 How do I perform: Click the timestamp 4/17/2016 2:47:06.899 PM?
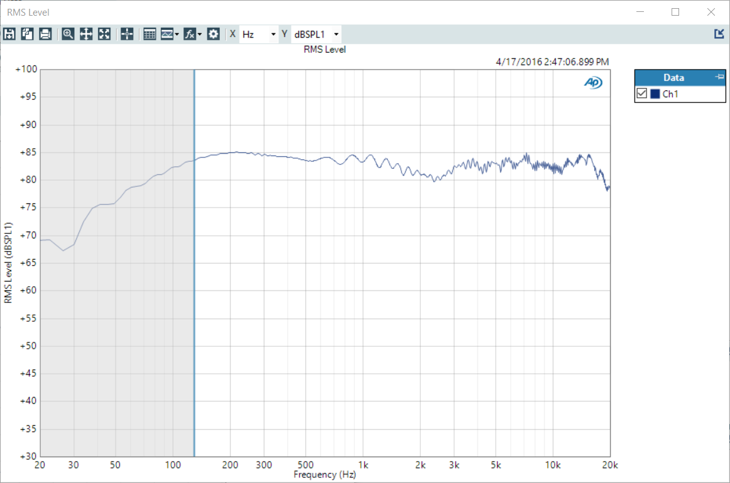pos(552,62)
